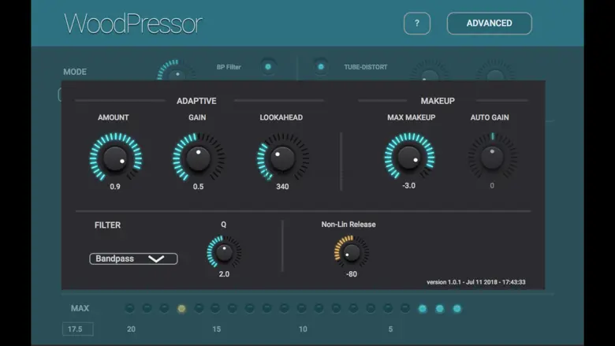
Task: Click the filter Q knob
Action: pos(224,252)
